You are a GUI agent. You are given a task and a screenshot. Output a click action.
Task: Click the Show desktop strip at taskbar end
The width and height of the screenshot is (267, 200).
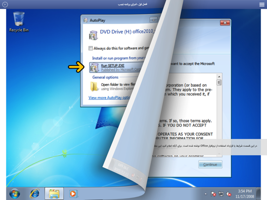(259, 194)
